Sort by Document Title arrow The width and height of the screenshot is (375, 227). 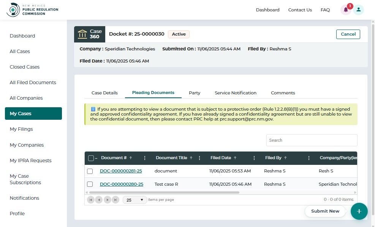click(x=191, y=158)
